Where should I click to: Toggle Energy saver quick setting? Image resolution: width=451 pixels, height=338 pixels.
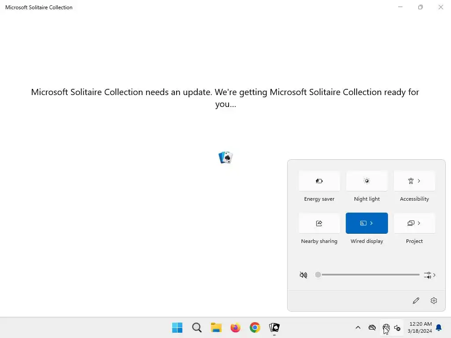tap(319, 181)
